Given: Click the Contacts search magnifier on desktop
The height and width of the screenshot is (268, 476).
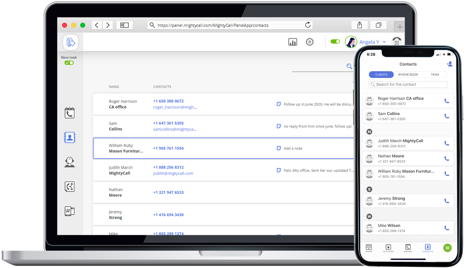Looking at the screenshot, I should [x=349, y=66].
